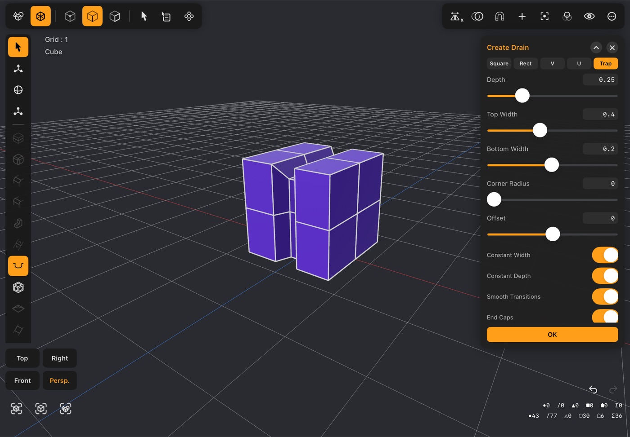Click the Depth value field

(600, 80)
